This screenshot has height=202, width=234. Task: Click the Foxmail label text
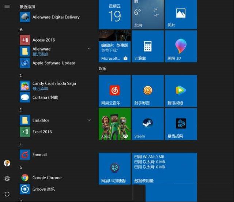click(x=39, y=155)
